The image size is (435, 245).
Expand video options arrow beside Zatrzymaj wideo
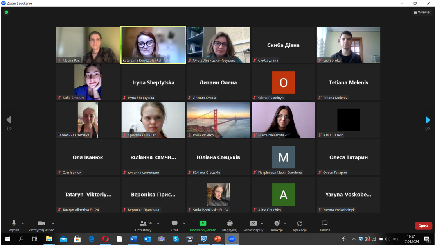tap(53, 223)
